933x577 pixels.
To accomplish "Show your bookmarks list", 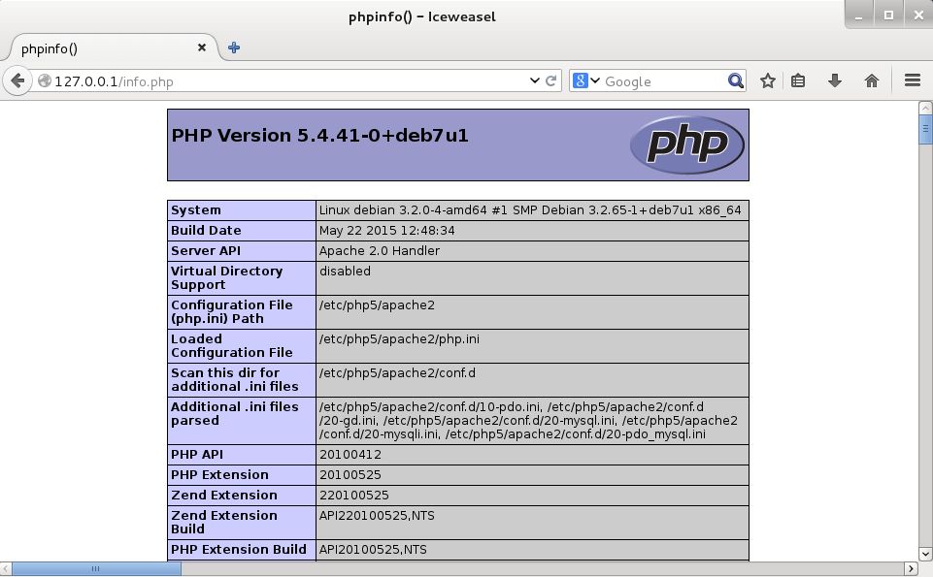I will pyautogui.click(x=798, y=81).
